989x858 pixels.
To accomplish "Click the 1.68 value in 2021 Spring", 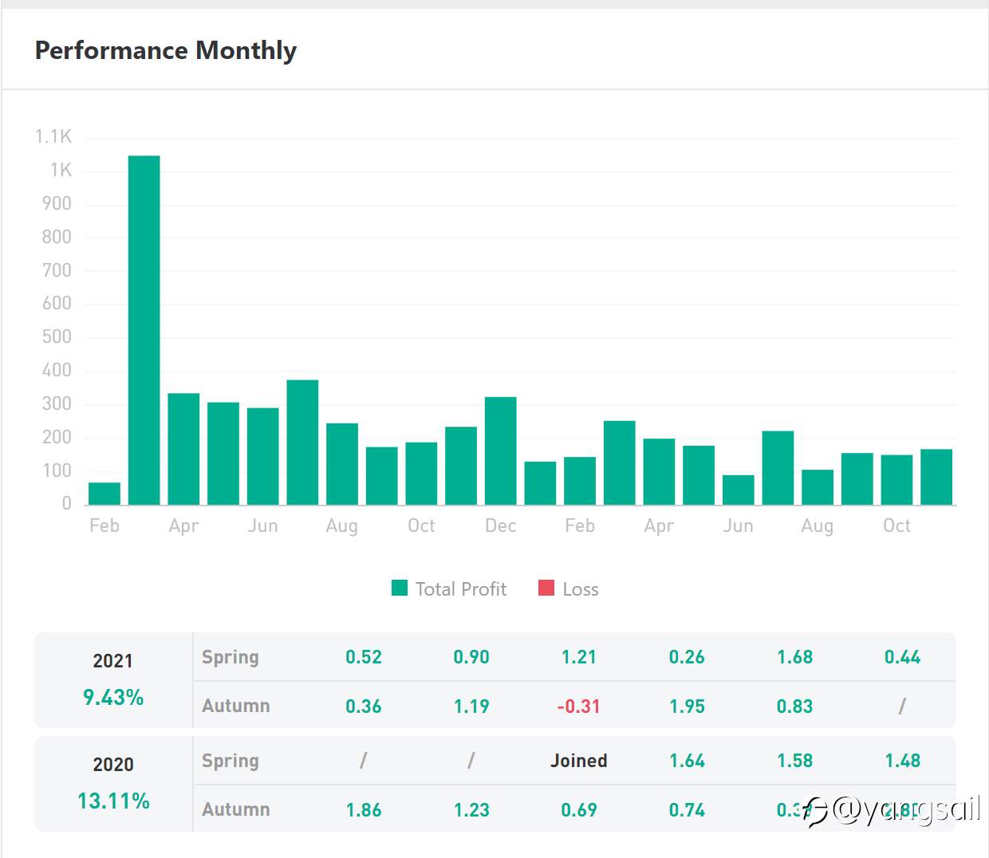I will pos(795,657).
